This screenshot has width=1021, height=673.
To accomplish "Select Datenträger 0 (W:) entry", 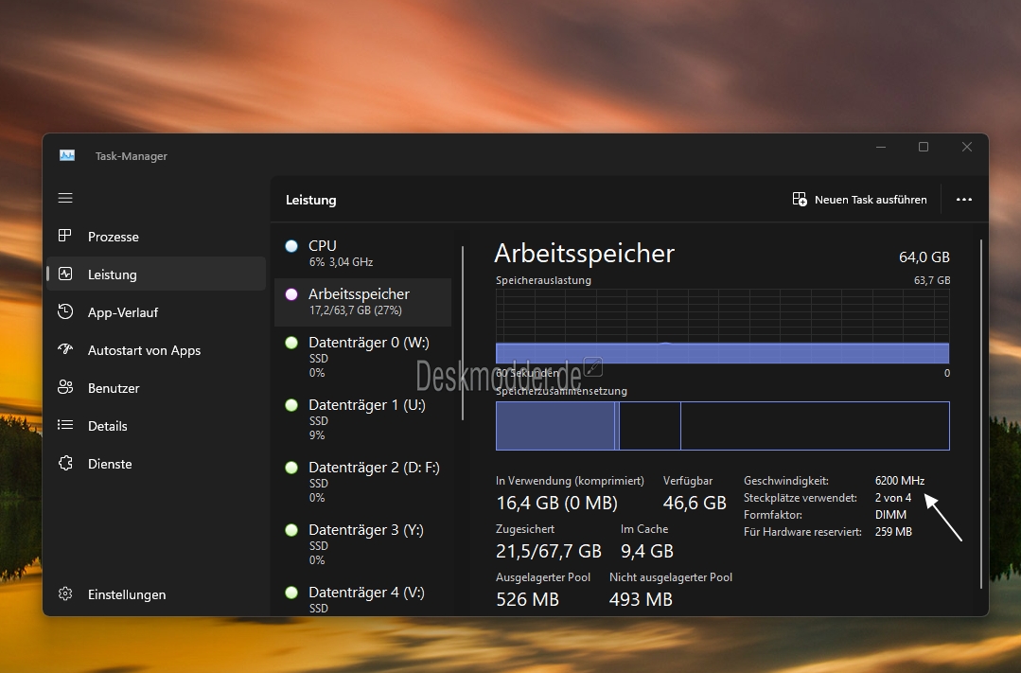I will click(363, 357).
